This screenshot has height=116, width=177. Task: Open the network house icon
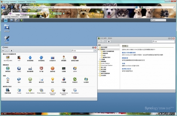[x=8, y=79]
